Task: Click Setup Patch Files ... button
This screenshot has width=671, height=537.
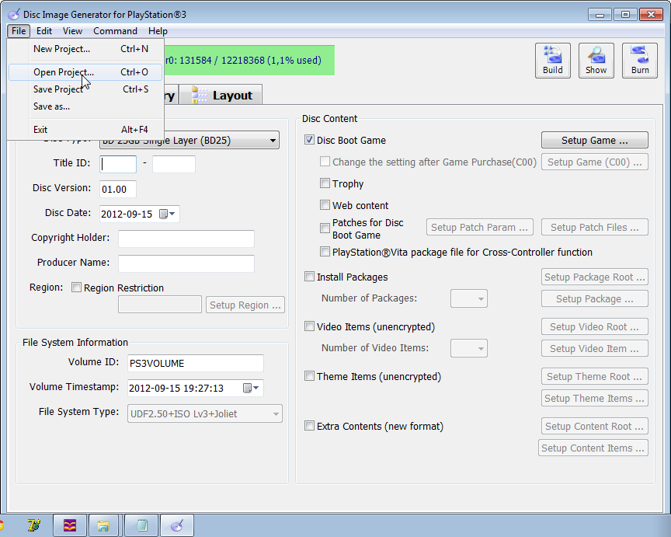Action: click(x=594, y=227)
